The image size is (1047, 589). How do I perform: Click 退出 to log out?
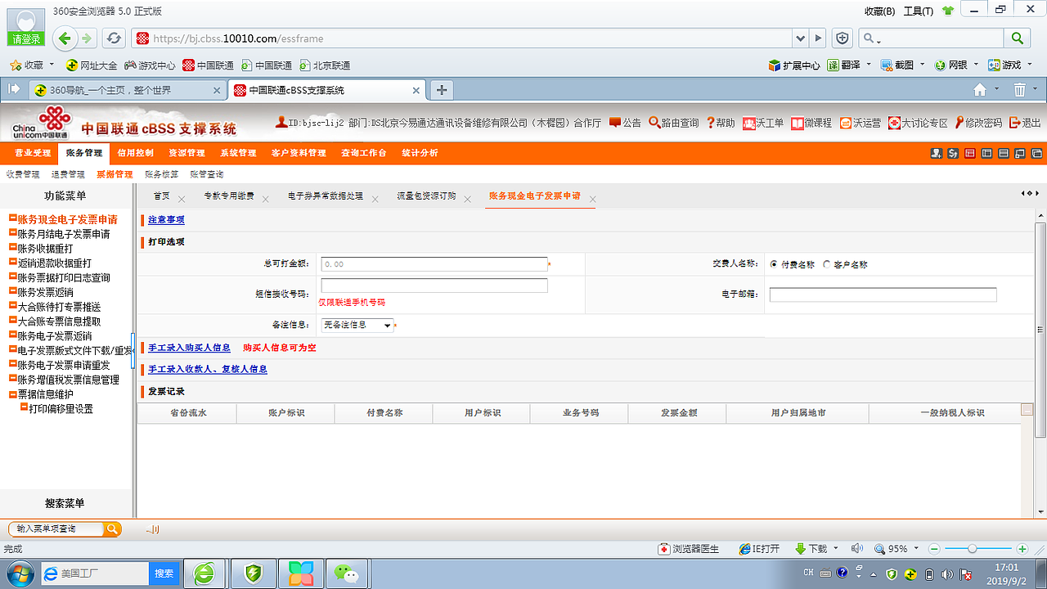pyautogui.click(x=1026, y=123)
